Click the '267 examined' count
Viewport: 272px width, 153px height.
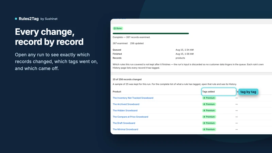tap(120, 44)
